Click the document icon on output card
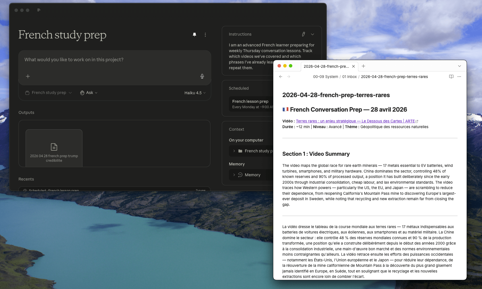 54,147
